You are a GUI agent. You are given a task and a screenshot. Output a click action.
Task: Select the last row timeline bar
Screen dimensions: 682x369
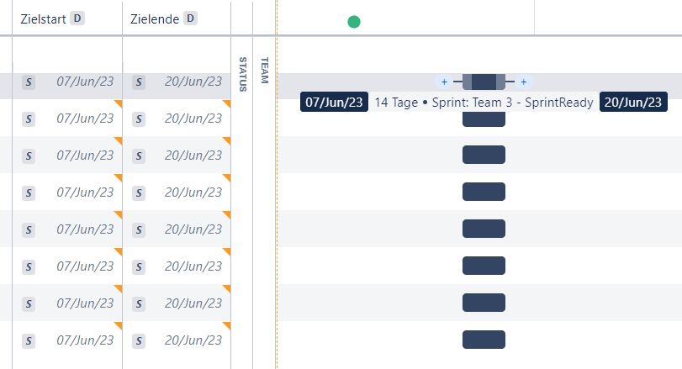coord(484,340)
